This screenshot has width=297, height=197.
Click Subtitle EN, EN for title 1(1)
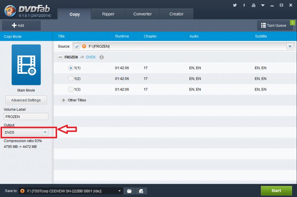pyautogui.click(x=260, y=68)
